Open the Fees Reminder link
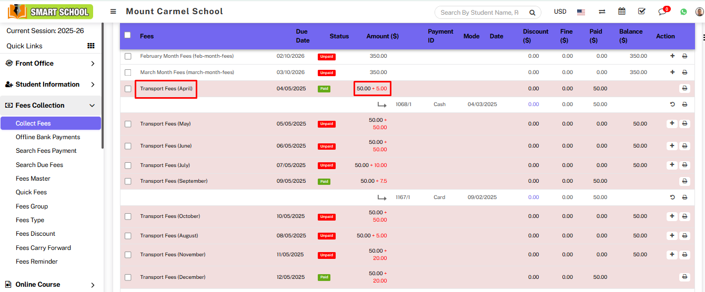705x292 pixels. [x=37, y=262]
